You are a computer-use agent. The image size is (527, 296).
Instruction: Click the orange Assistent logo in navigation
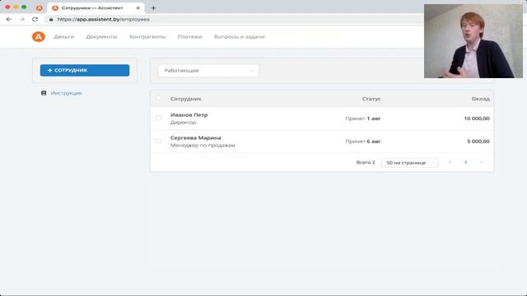(39, 36)
